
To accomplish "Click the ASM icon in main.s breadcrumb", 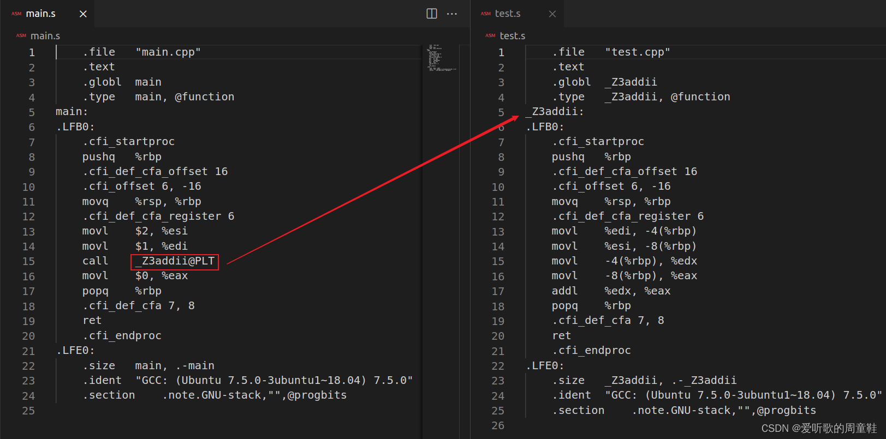I will click(x=21, y=36).
